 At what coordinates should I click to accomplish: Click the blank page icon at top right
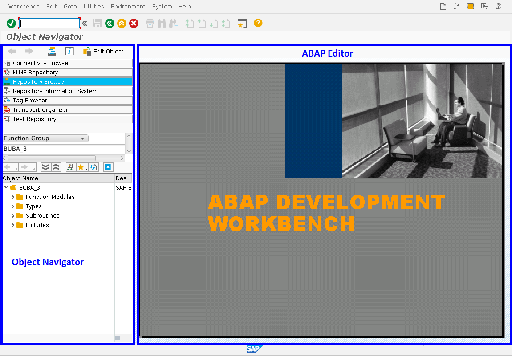443,7
